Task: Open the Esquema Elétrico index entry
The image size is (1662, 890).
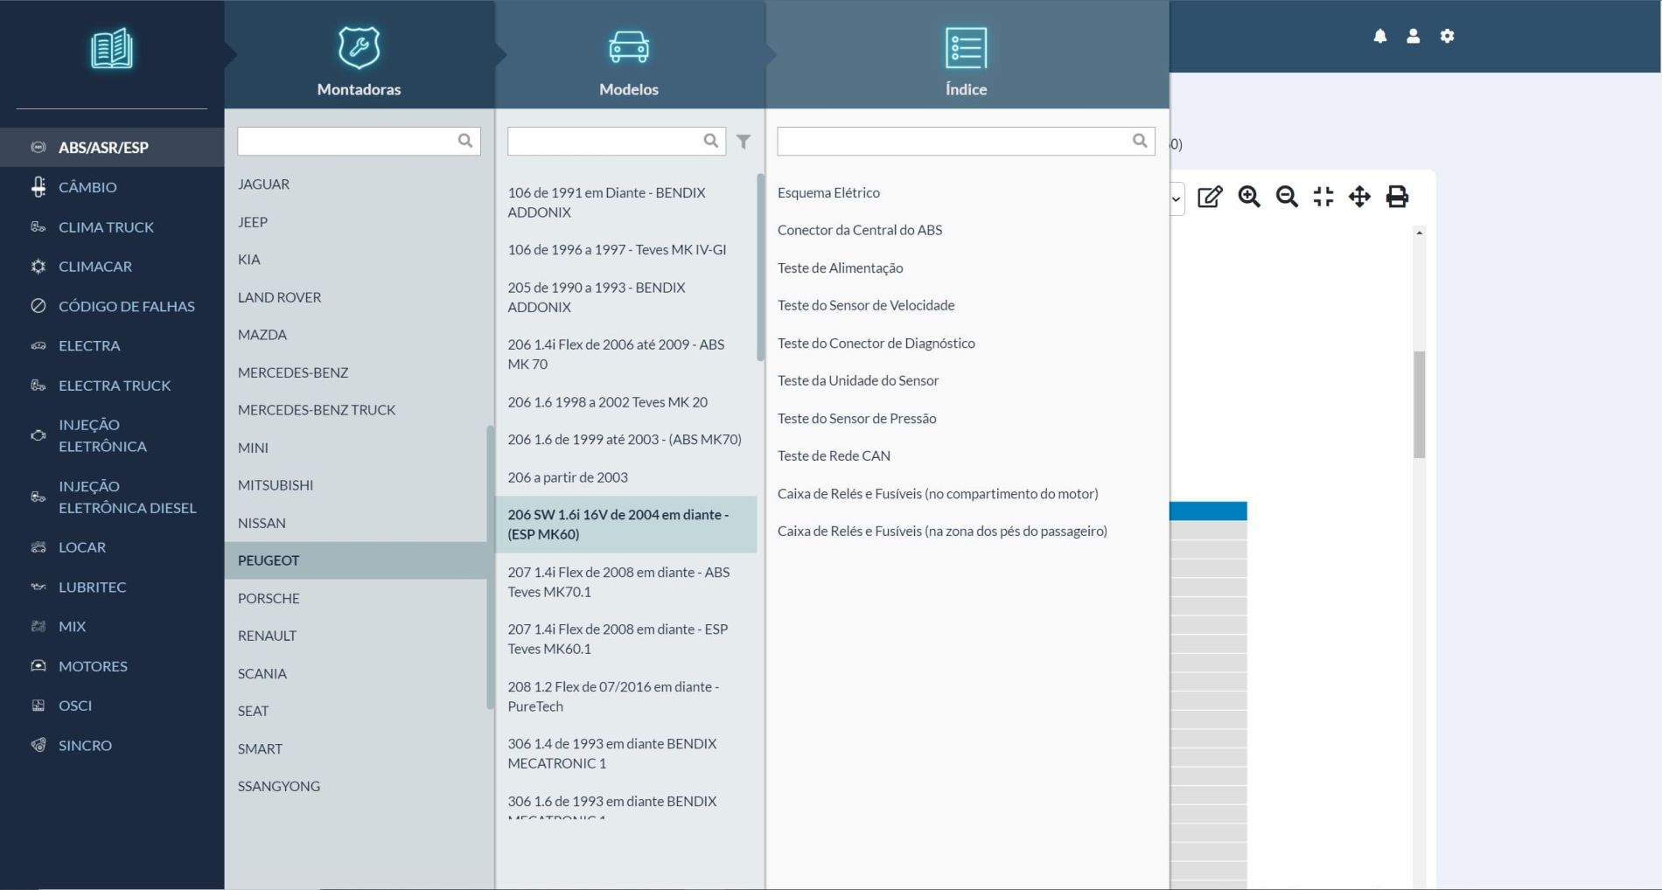Action: [x=828, y=192]
